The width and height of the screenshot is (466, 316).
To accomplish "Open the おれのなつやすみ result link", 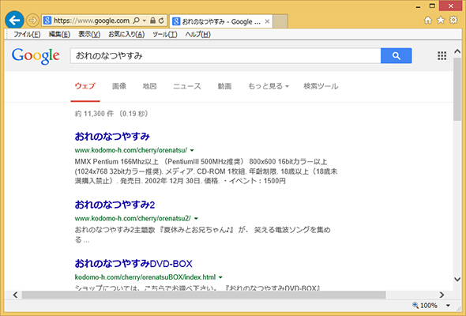I will click(112, 137).
